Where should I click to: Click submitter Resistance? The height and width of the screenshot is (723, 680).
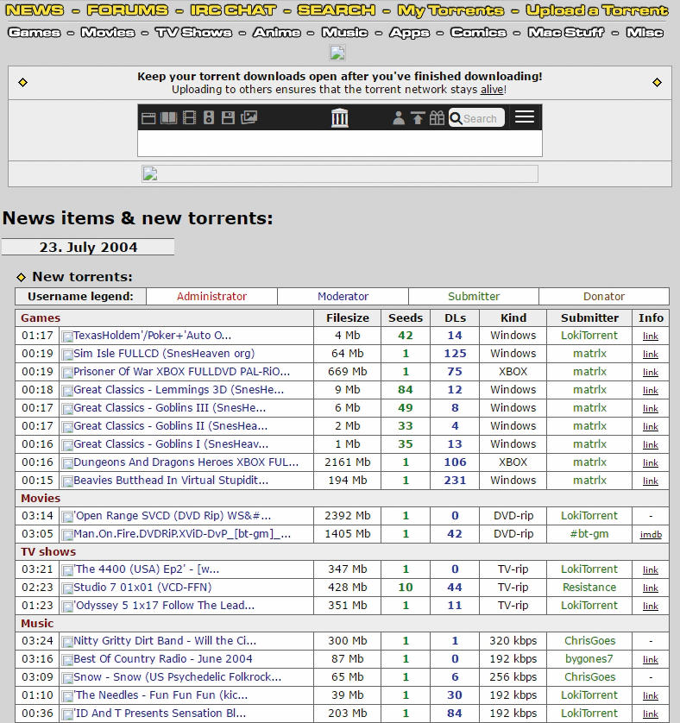coord(589,587)
